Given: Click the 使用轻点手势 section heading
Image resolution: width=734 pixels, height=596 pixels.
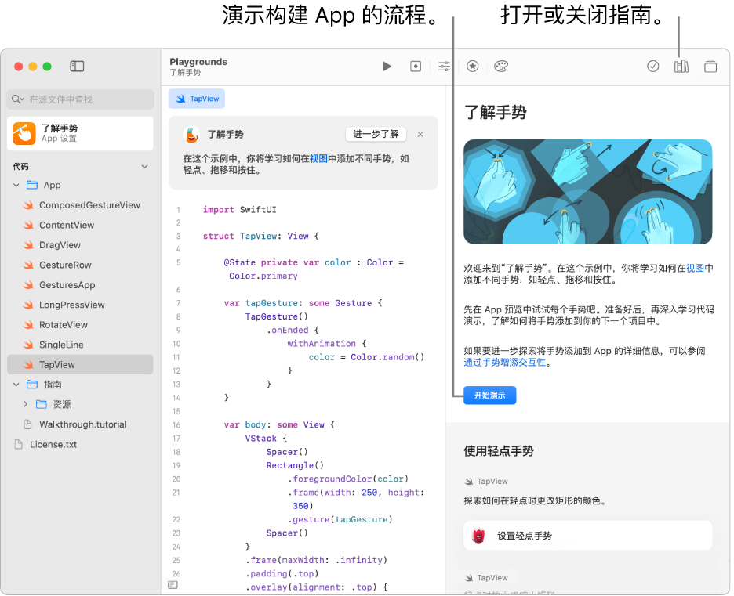Looking at the screenshot, I should [499, 451].
